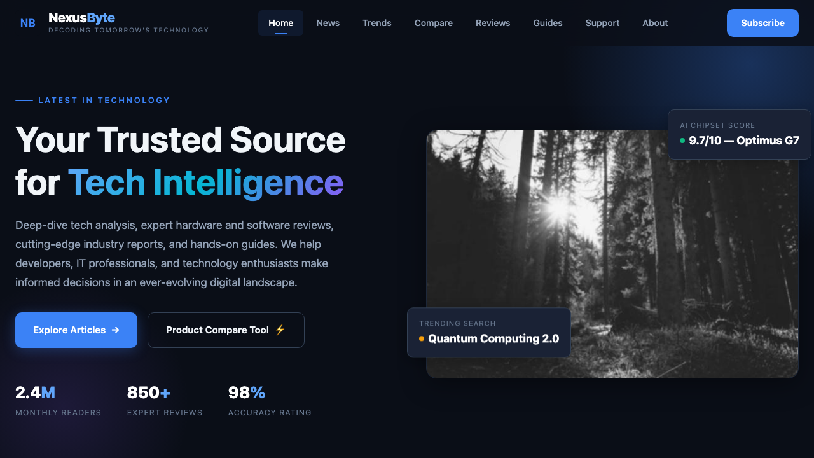Click the 'Your Trusted Source' headline

[181, 139]
